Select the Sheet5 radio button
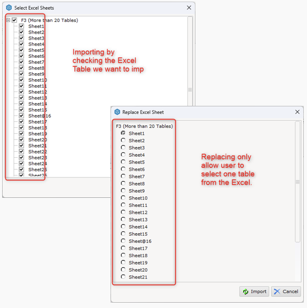The height and width of the screenshot is (308, 307). click(x=123, y=161)
